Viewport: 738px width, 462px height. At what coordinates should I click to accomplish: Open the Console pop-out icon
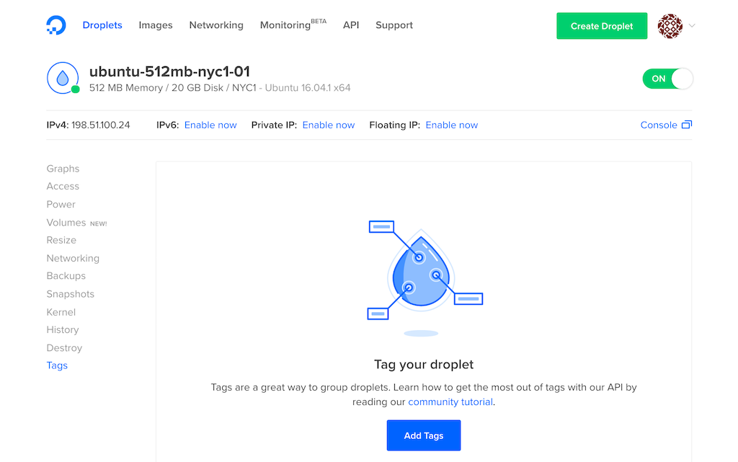[x=687, y=124]
